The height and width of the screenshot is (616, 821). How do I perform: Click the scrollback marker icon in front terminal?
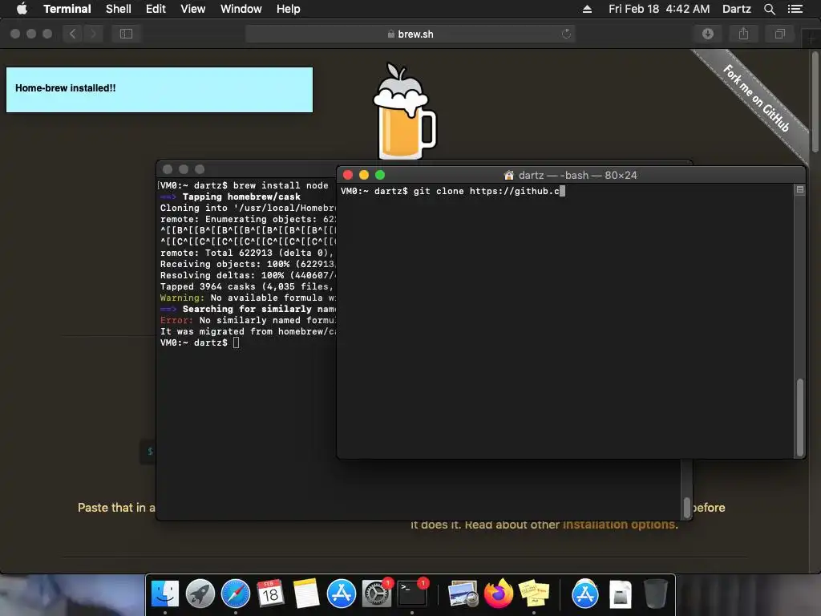point(799,189)
